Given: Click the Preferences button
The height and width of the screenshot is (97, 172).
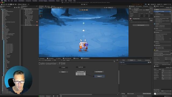Looking at the screenshot, I should point(140,96).
